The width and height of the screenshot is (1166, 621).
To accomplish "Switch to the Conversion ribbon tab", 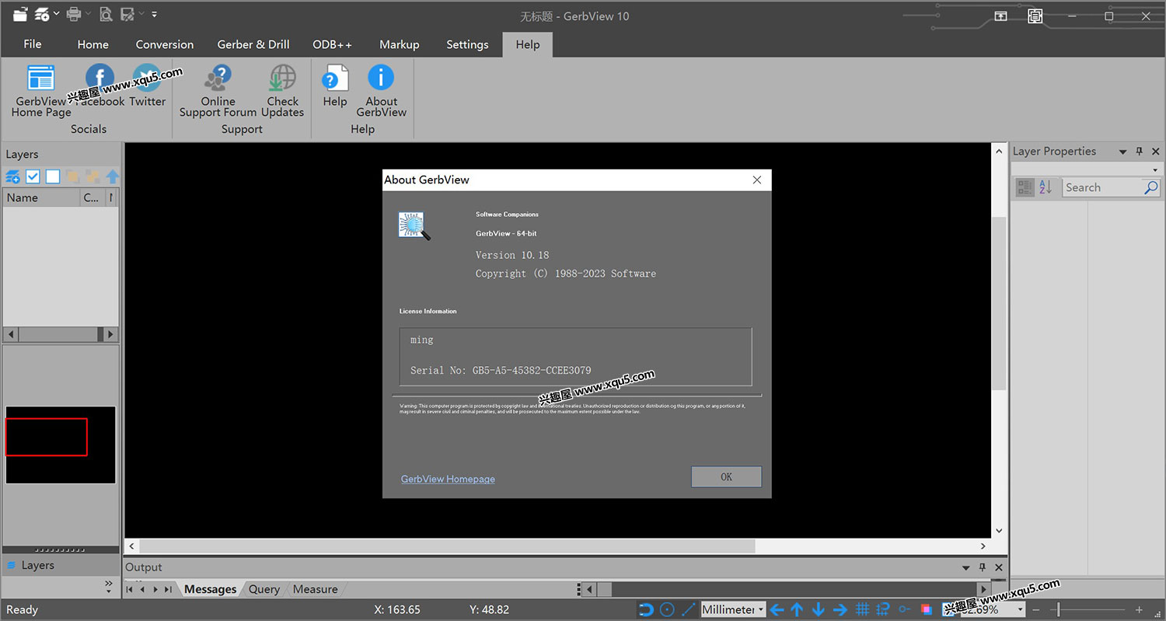I will point(165,44).
